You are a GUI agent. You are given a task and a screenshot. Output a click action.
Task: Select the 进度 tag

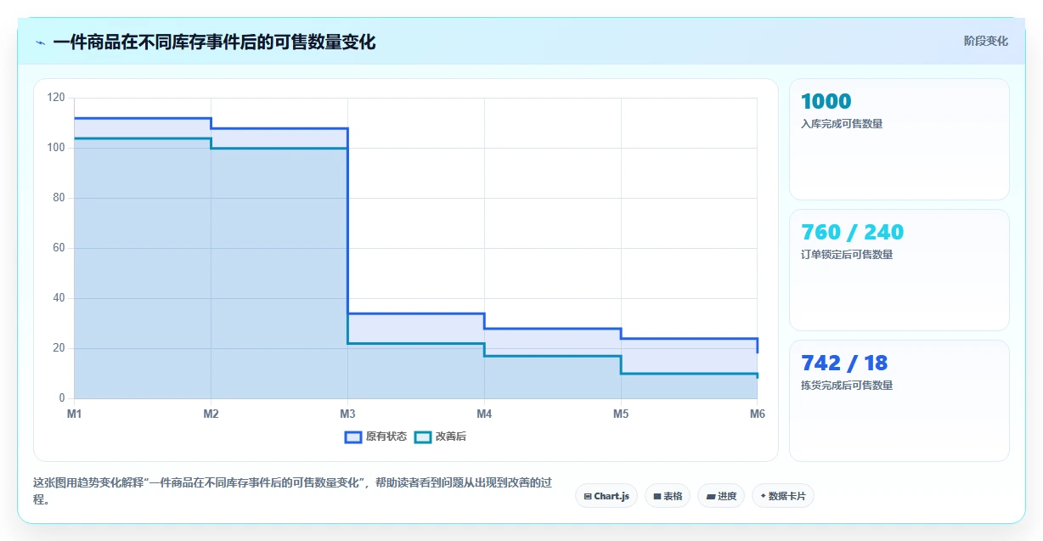pos(721,496)
